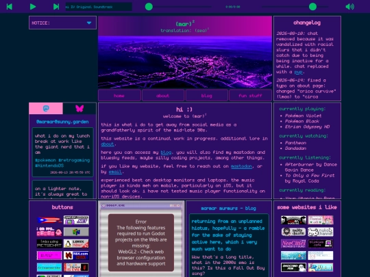Open the white cat-face website badge
The height and width of the screenshot is (277, 370).
click(321, 255)
